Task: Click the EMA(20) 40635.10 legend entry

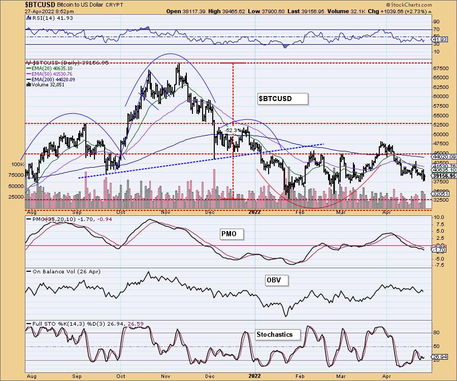Action: pyautogui.click(x=50, y=69)
